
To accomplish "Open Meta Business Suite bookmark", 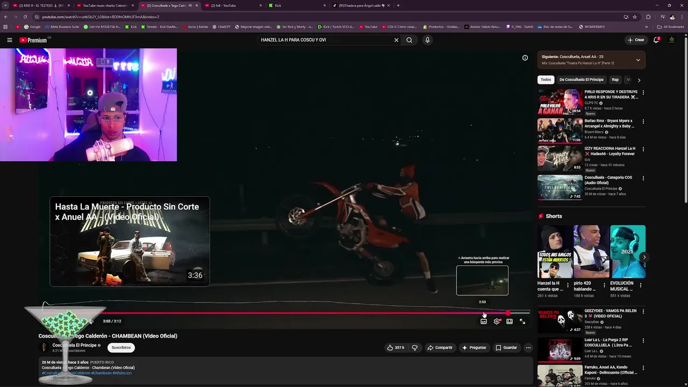I will [x=62, y=27].
